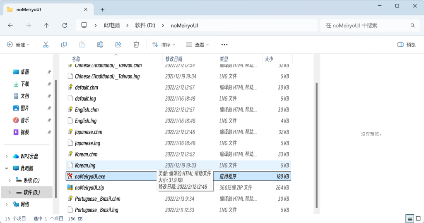This screenshot has height=223, width=424.
Task: Click the search magnifier icon
Action: pyautogui.click(x=412, y=25)
